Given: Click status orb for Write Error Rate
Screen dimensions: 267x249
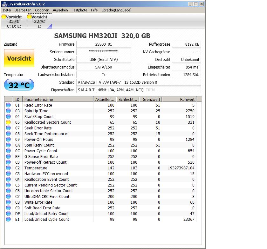Looking at the screenshot, I should point(8,202).
